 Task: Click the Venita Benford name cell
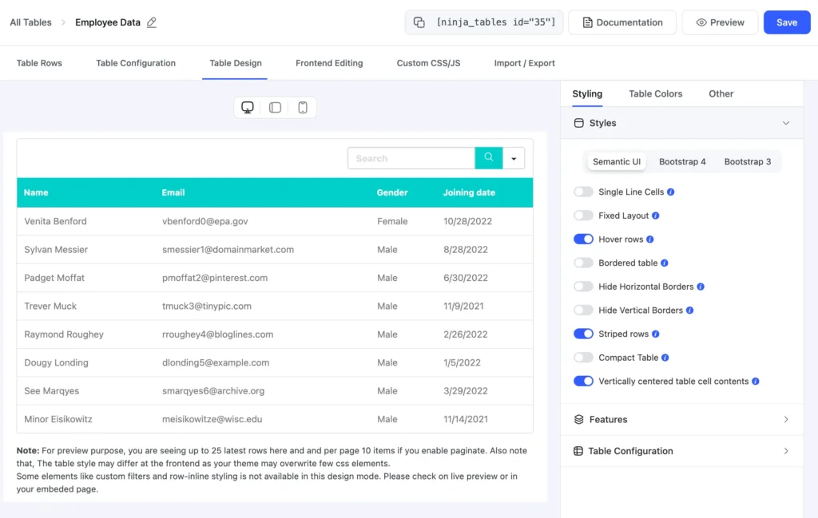[55, 221]
